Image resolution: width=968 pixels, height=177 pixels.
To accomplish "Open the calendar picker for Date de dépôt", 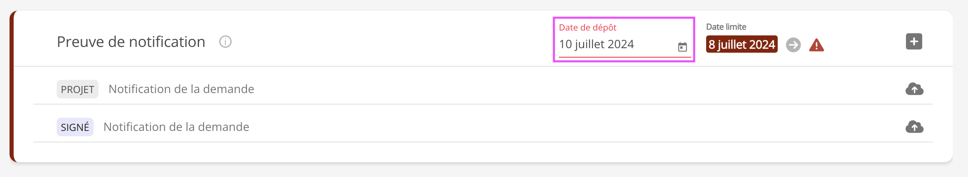I will [682, 47].
